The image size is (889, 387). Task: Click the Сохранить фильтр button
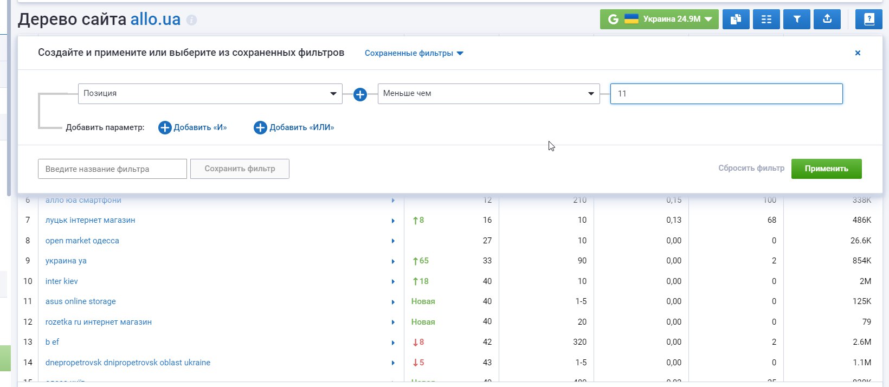click(240, 169)
